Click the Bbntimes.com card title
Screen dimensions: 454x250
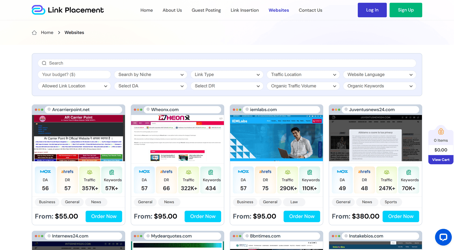point(265,236)
